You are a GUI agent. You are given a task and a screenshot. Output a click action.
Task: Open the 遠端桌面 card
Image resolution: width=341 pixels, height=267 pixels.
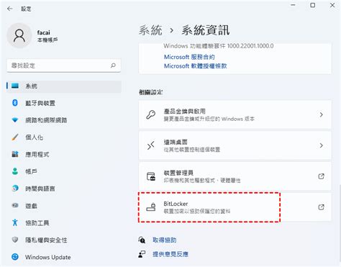235,145
